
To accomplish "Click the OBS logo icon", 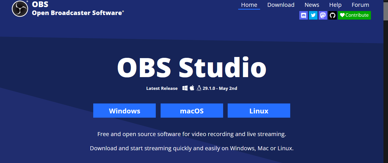I will [20, 9].
